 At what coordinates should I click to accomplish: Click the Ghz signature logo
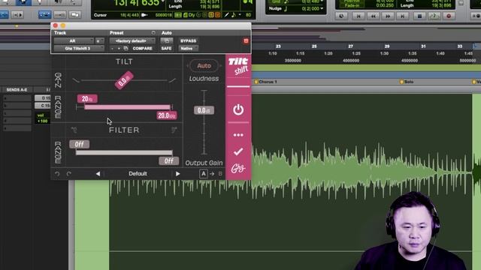click(x=238, y=168)
